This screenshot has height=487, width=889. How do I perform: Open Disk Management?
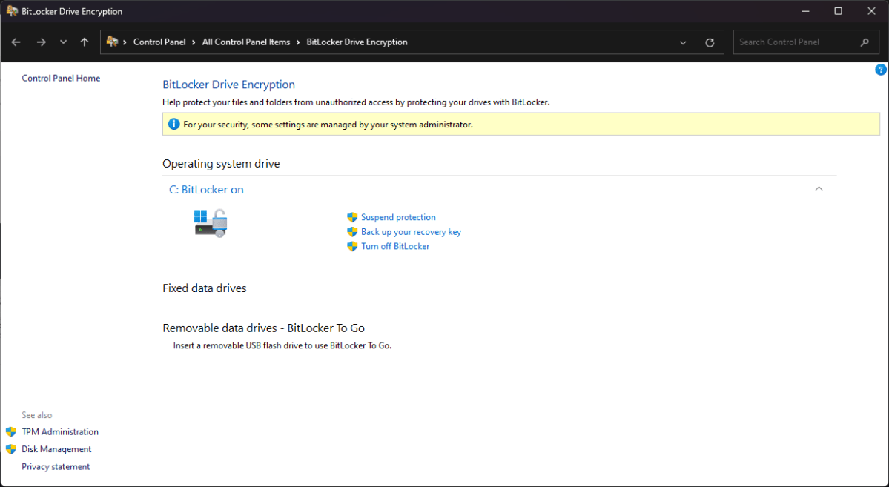[x=56, y=449]
